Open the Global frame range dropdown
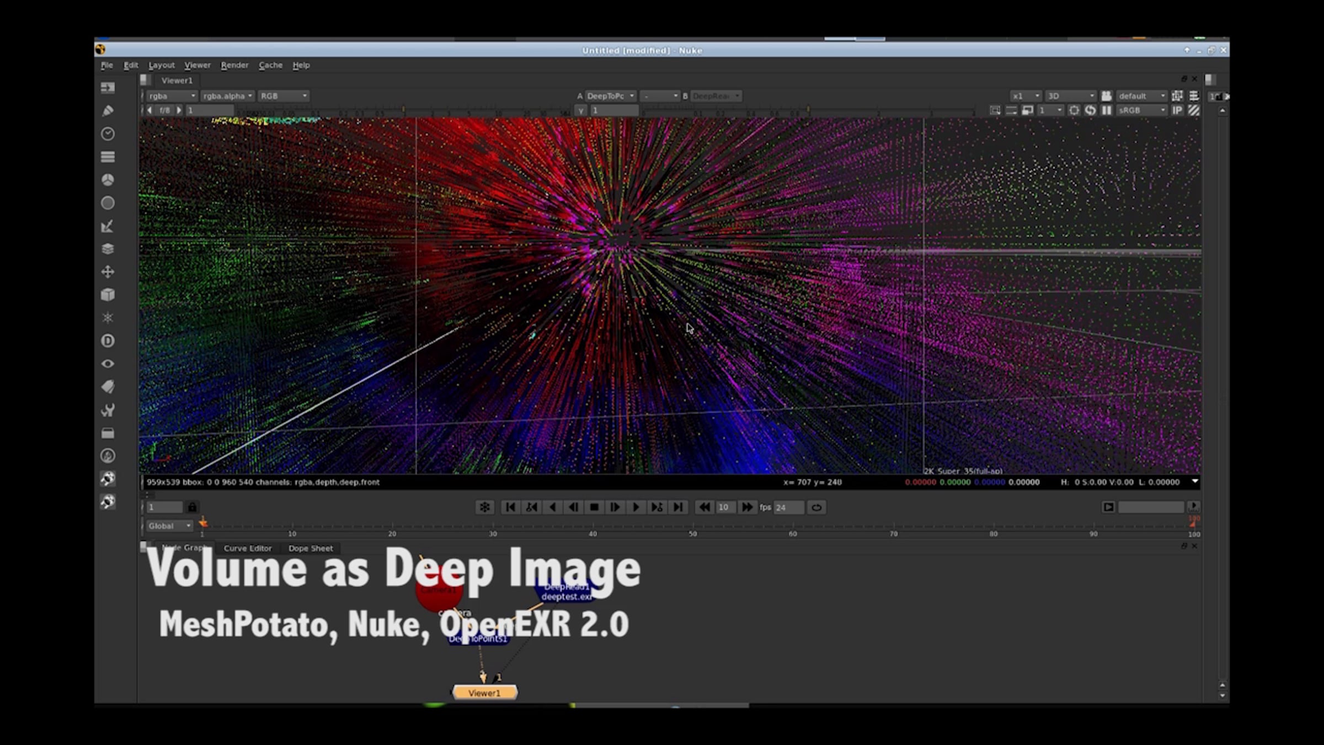 coord(169,526)
